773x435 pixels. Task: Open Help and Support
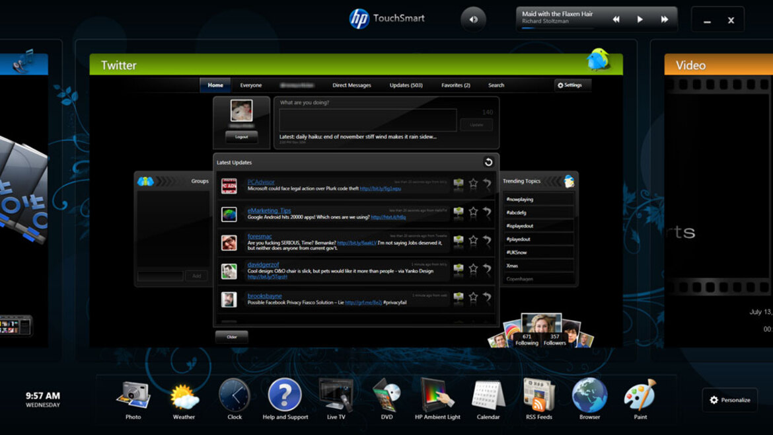(x=285, y=395)
